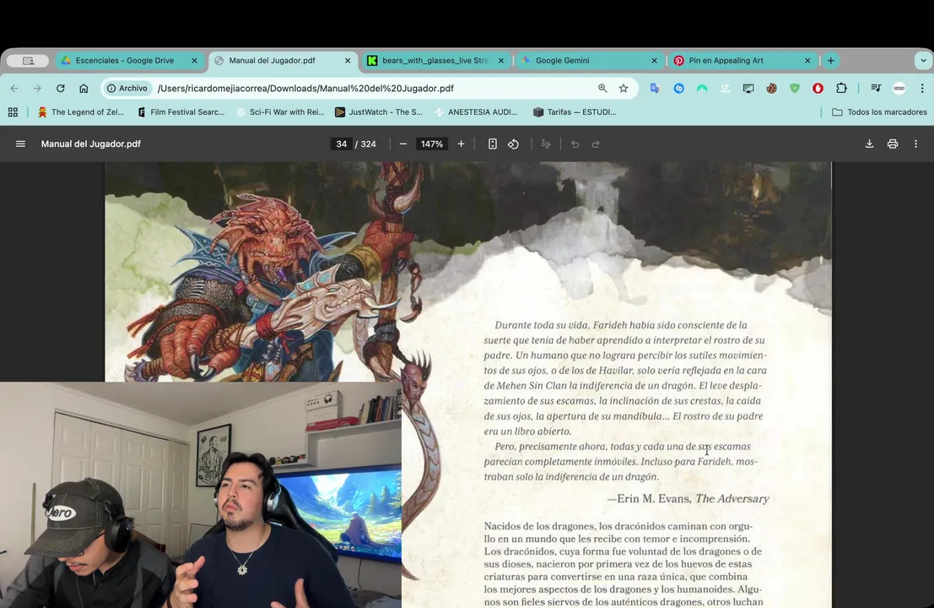Rotate the PDF counterclockwise
The height and width of the screenshot is (608, 934).
[514, 144]
